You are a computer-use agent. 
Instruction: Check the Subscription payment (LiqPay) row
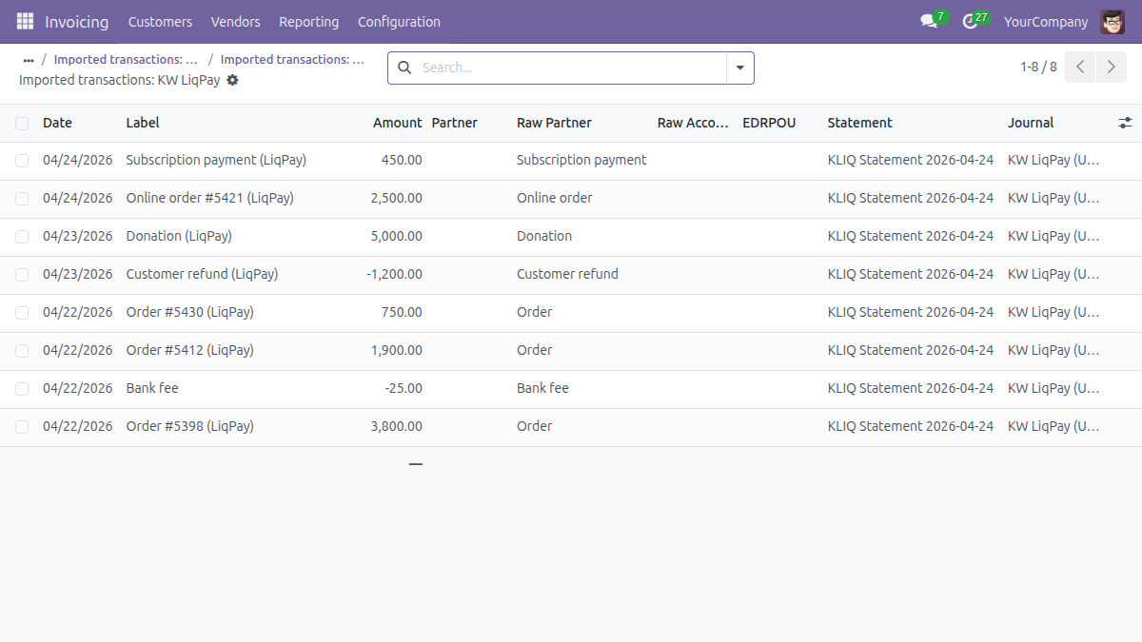(22, 161)
